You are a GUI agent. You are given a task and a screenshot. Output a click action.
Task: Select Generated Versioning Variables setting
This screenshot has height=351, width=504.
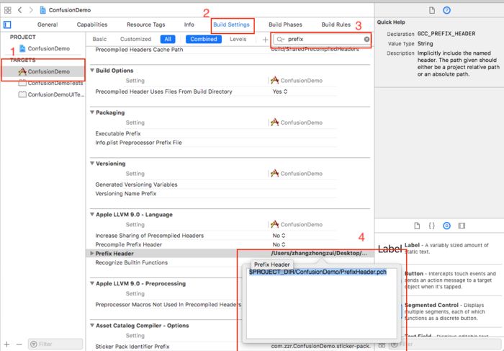pyautogui.click(x=136, y=185)
